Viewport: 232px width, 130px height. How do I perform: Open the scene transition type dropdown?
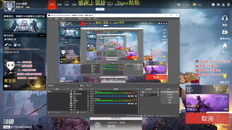pyautogui.click(x=148, y=92)
